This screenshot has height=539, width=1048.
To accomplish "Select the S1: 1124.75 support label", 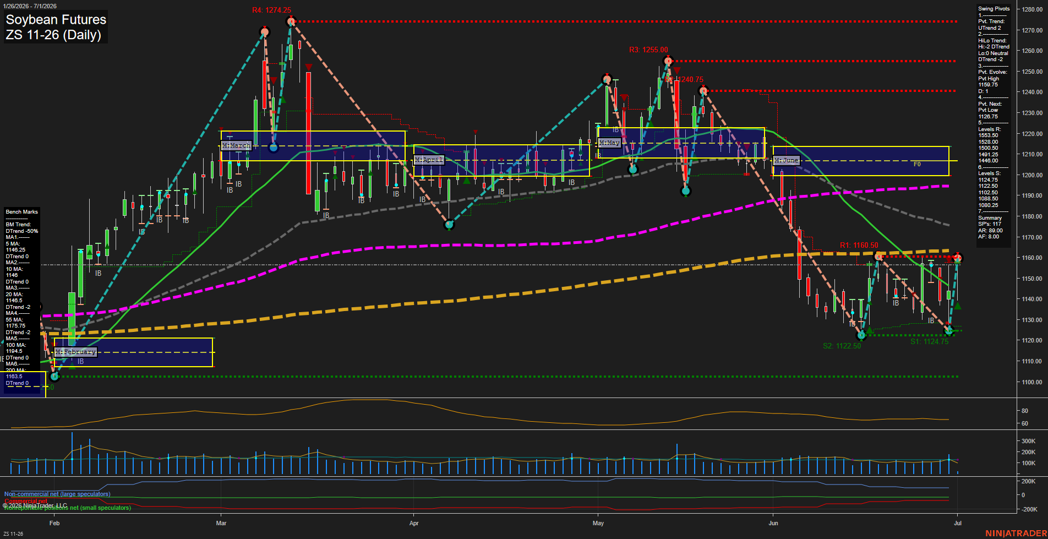I will 929,342.
